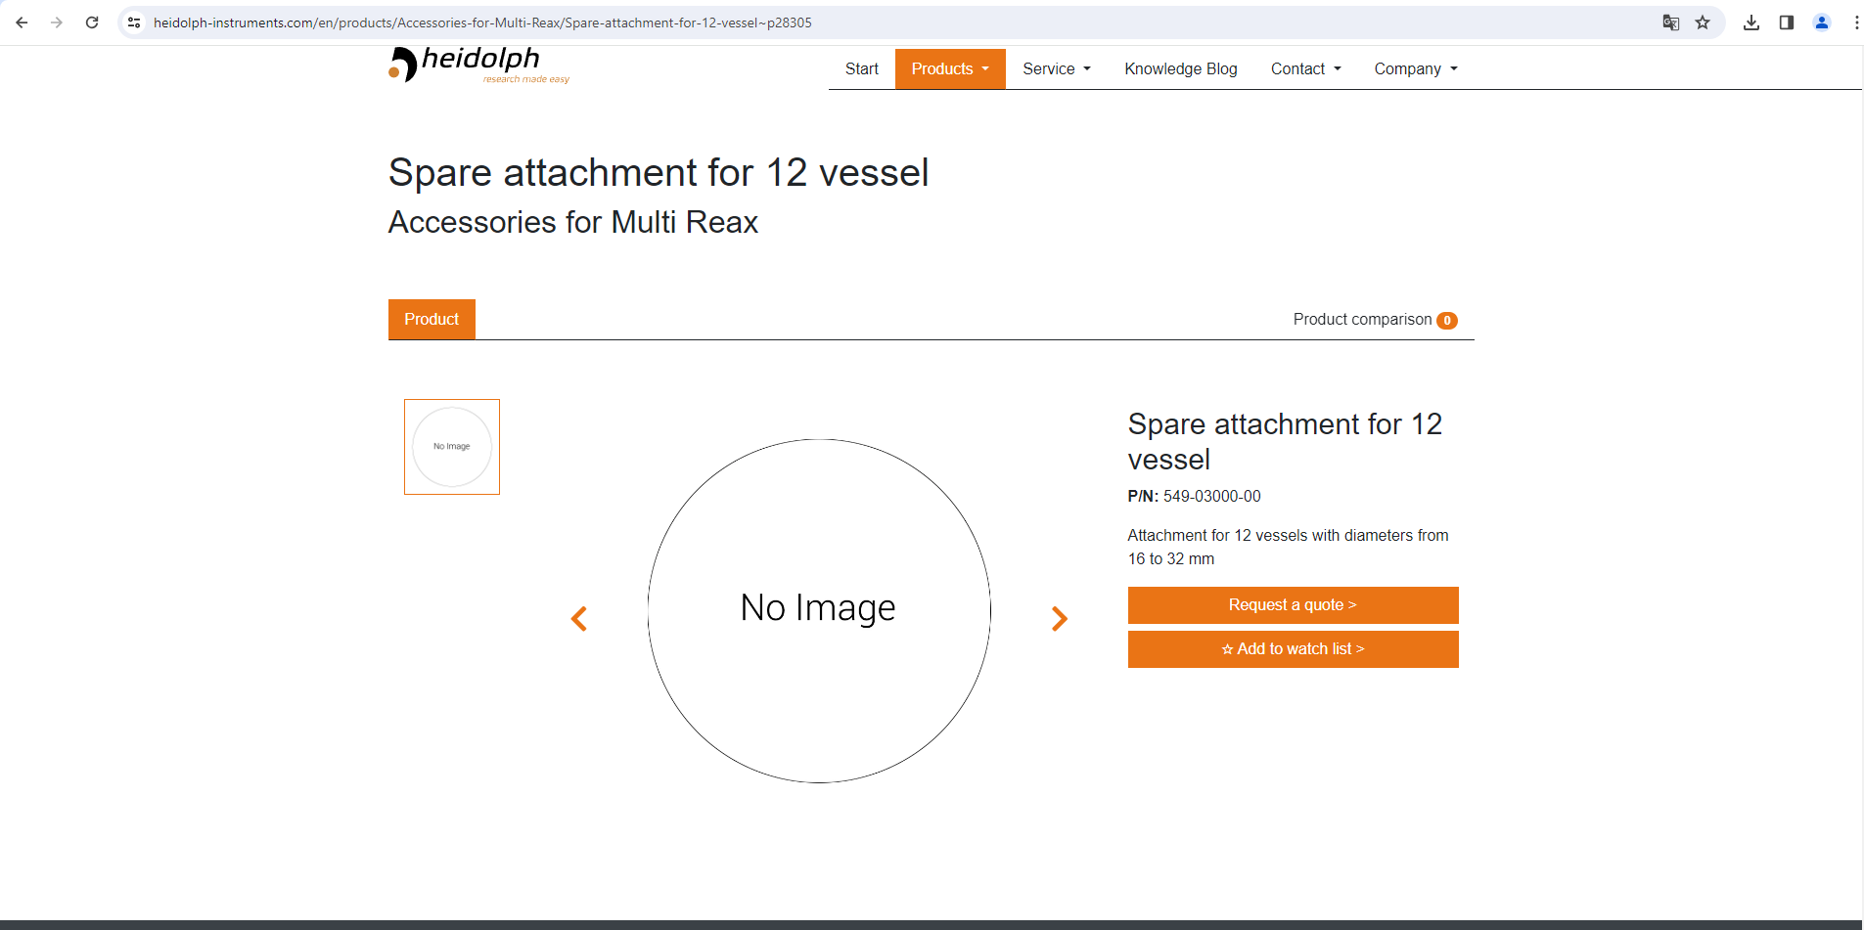Open Chrome three-dot menu
1864x930 pixels.
pyautogui.click(x=1856, y=22)
